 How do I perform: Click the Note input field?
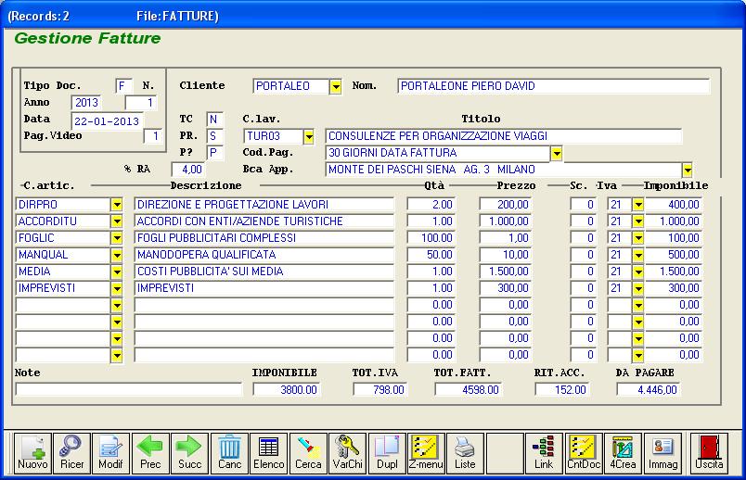coord(128,390)
